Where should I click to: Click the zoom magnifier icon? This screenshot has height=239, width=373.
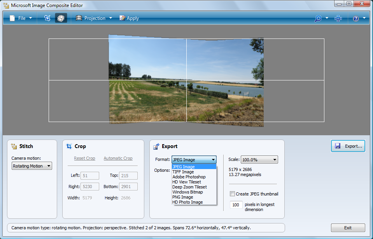point(318,19)
